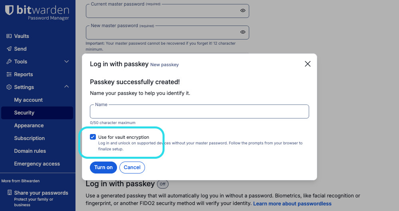Show the current master password
The image size is (399, 211).
click(243, 11)
